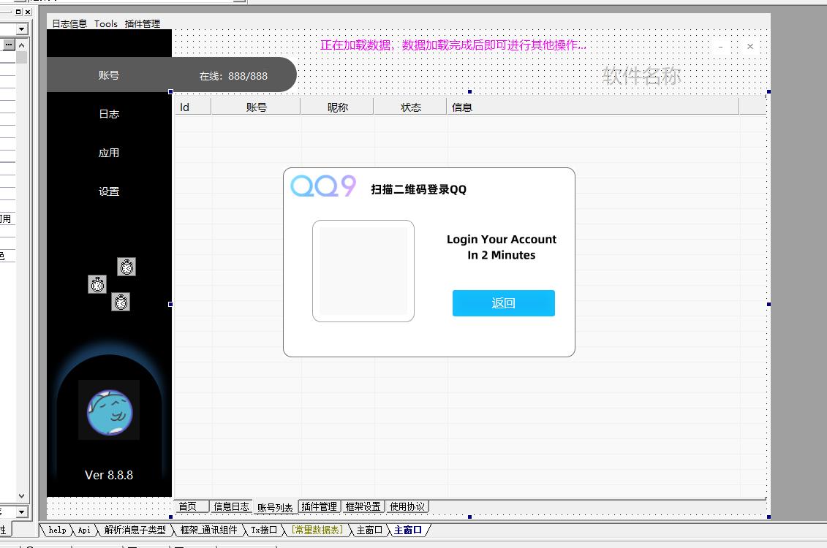
Task: Float the left docked panel
Action: pos(18,12)
